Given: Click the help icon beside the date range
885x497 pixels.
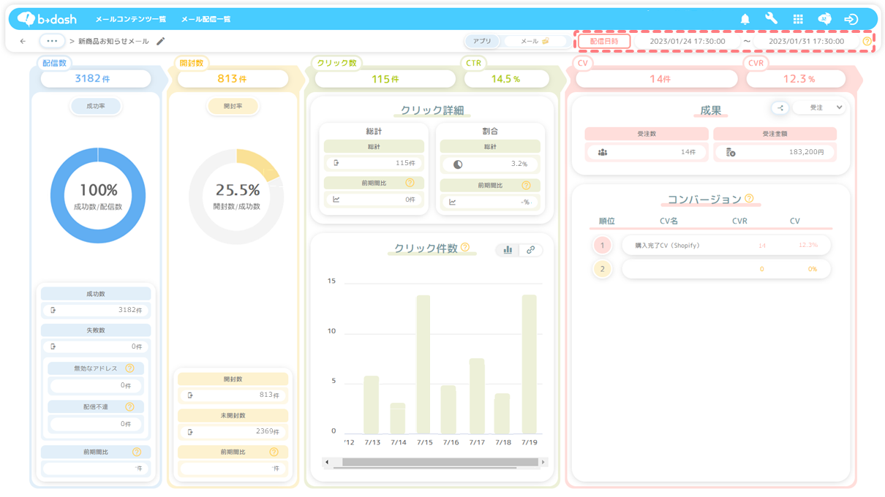Looking at the screenshot, I should click(867, 42).
